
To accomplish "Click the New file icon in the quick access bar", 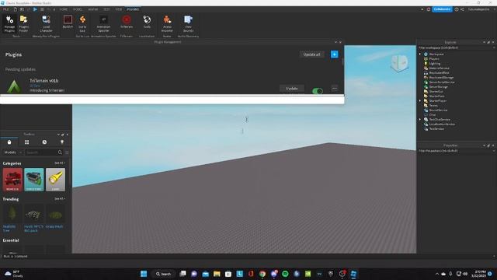I will pos(15,9).
